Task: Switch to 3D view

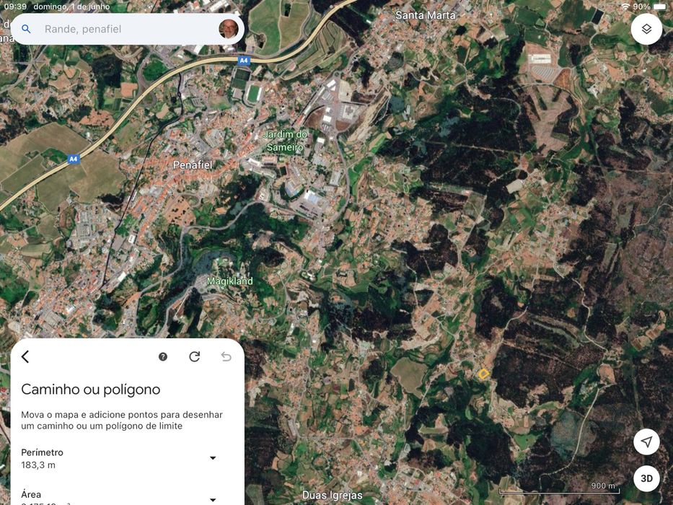Action: tap(646, 478)
